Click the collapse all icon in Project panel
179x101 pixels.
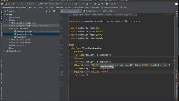(x=50, y=11)
